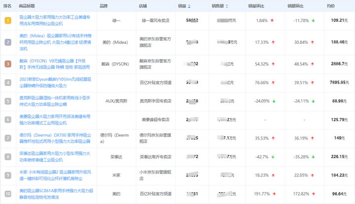Select store cell 奥克斯宇田专卖店
Screen dimensions: 355x204
(155, 101)
